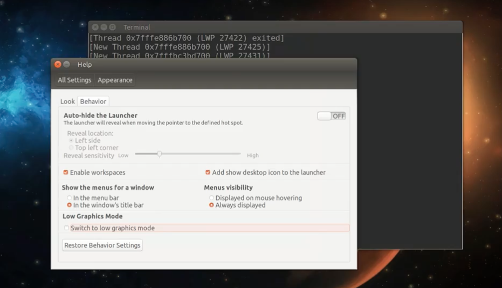Select In the window's title bar option
Image resolution: width=502 pixels, height=288 pixels.
tap(69, 205)
